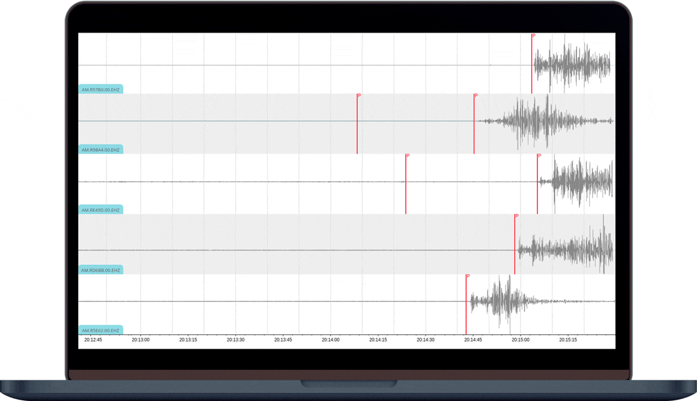
Task: Click the later P marker on the RE49D trace
Action: click(537, 184)
